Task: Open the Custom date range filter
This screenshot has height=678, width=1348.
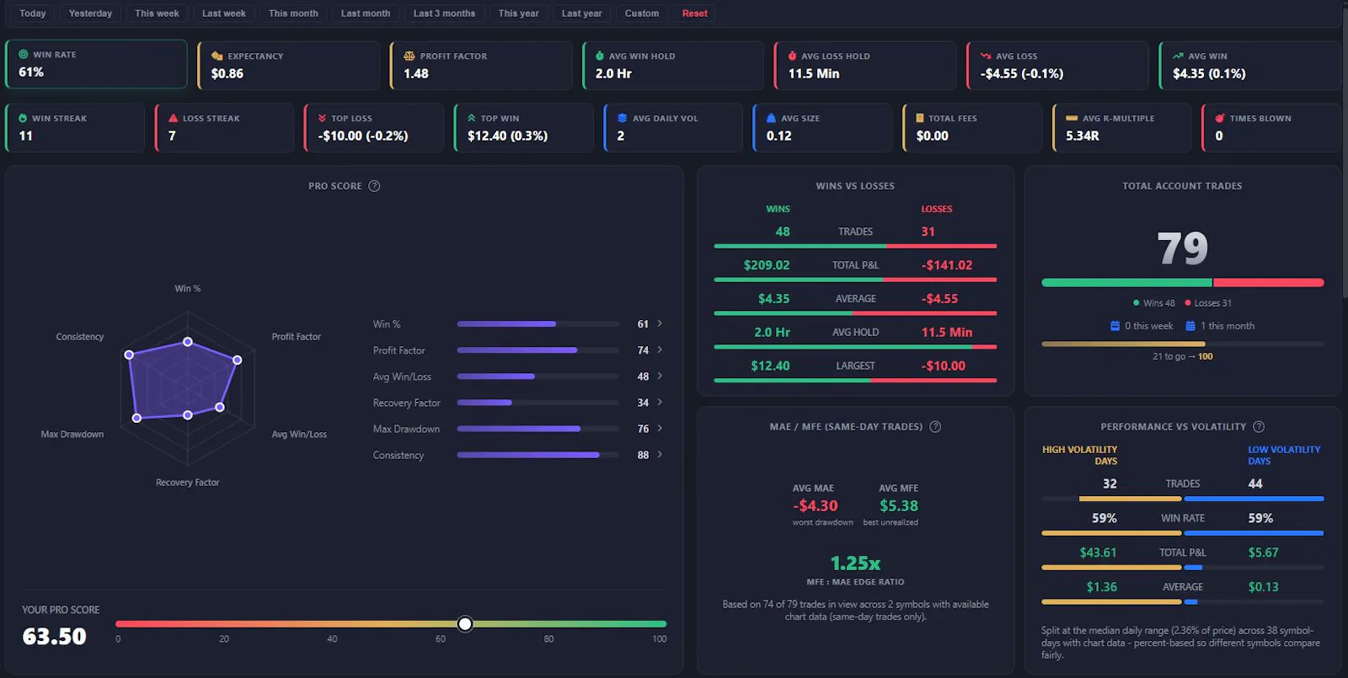Action: [642, 13]
